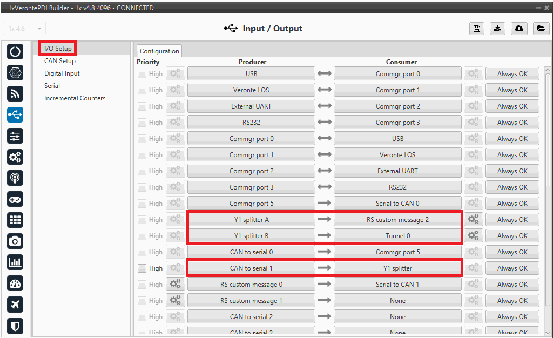The height and width of the screenshot is (338, 553).
Task: Click gear icon beside Tunnel 0 consumer
Action: (473, 236)
